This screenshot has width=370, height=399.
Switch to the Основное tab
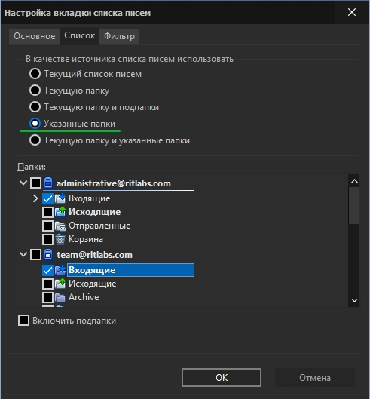[35, 36]
